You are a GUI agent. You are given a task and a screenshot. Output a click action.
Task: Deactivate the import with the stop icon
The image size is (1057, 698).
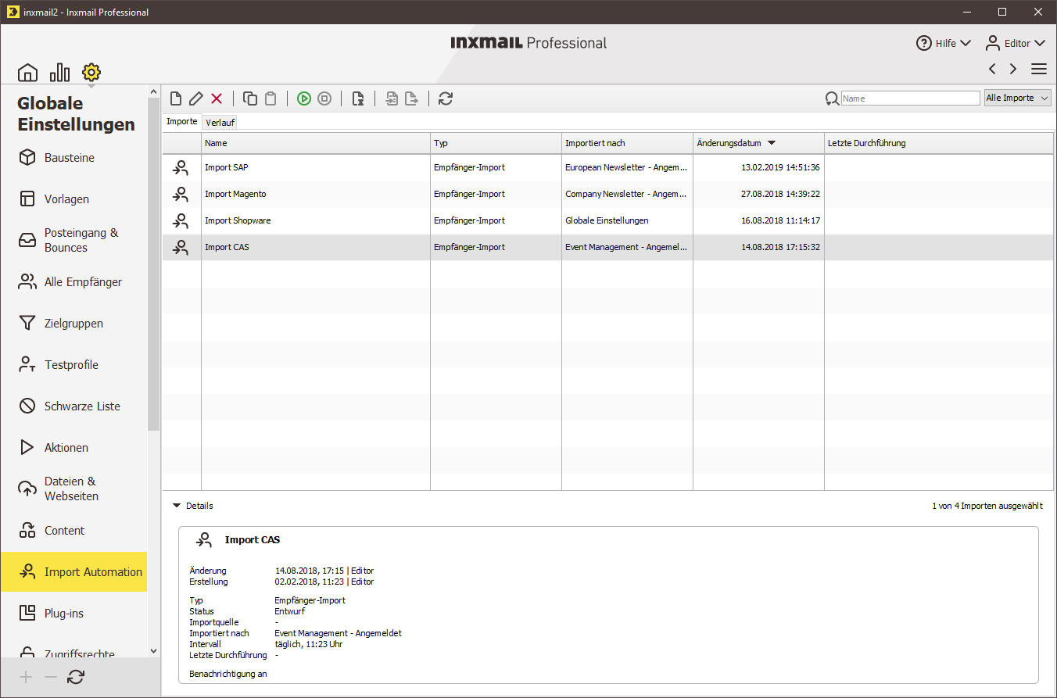tap(324, 98)
